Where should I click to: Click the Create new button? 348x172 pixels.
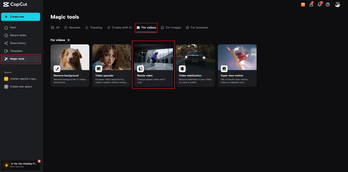tap(20, 17)
